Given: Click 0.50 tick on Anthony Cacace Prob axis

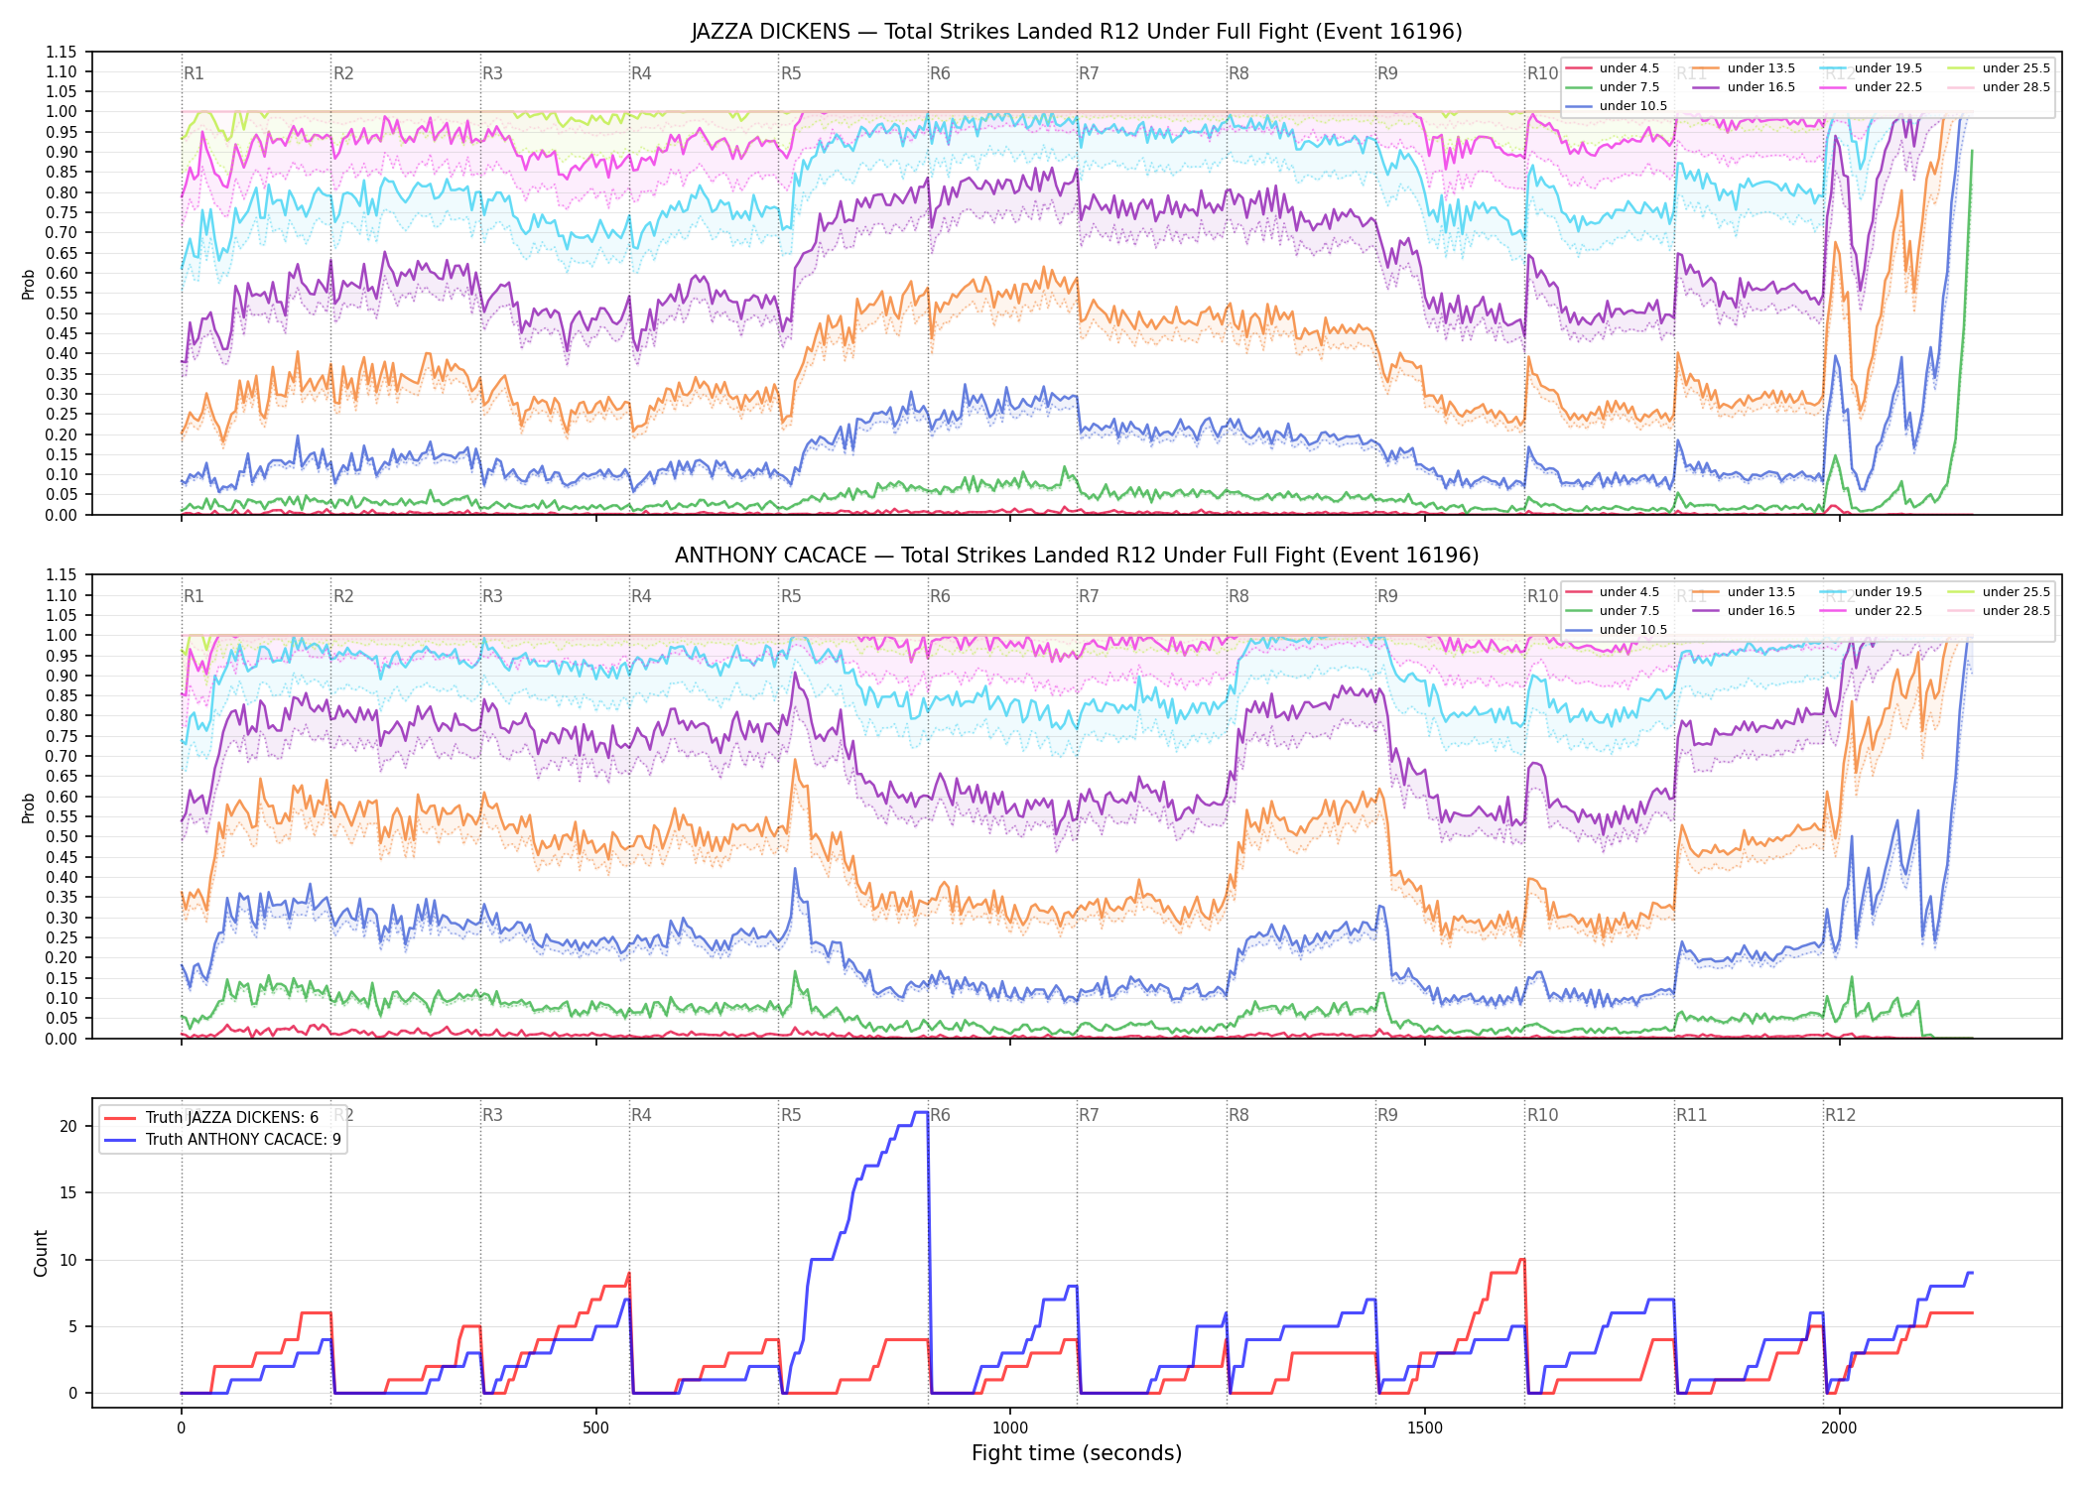Looking at the screenshot, I should (x=62, y=836).
